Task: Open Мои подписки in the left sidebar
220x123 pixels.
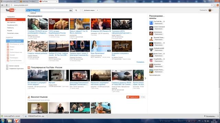Action: 11,22
